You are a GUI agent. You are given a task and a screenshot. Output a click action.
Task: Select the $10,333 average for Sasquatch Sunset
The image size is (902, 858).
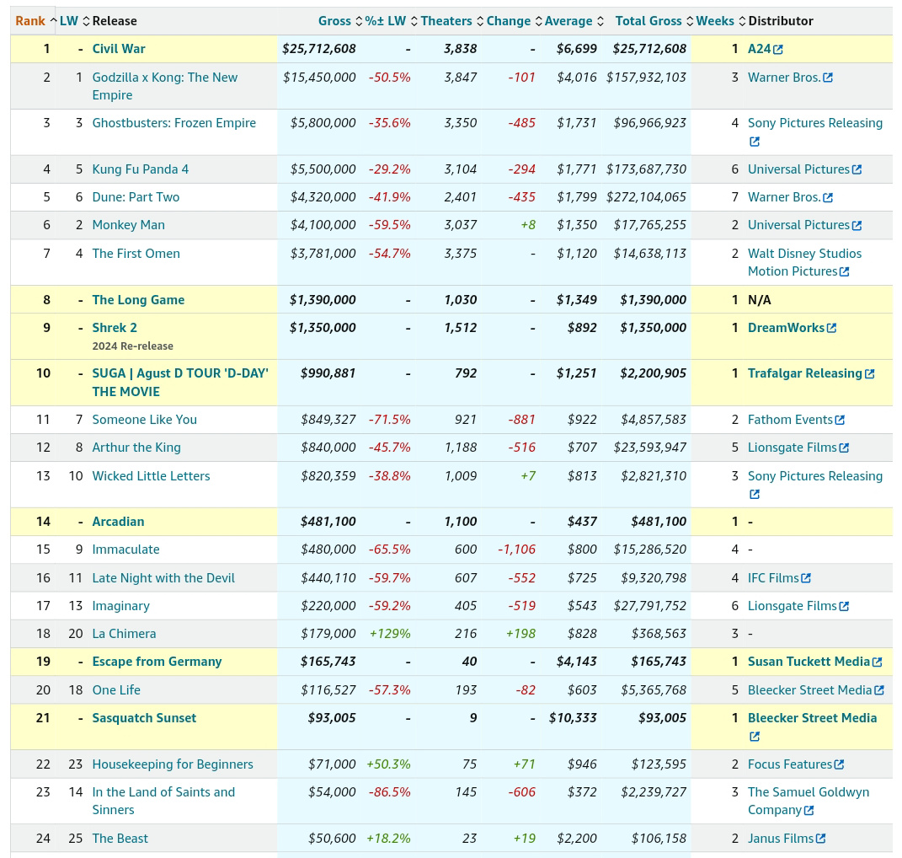click(573, 718)
